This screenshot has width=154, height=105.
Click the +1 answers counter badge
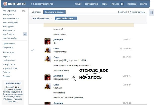(x=25, y=34)
